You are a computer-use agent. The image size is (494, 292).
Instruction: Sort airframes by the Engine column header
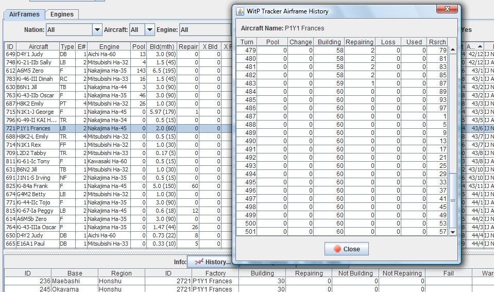[109, 46]
